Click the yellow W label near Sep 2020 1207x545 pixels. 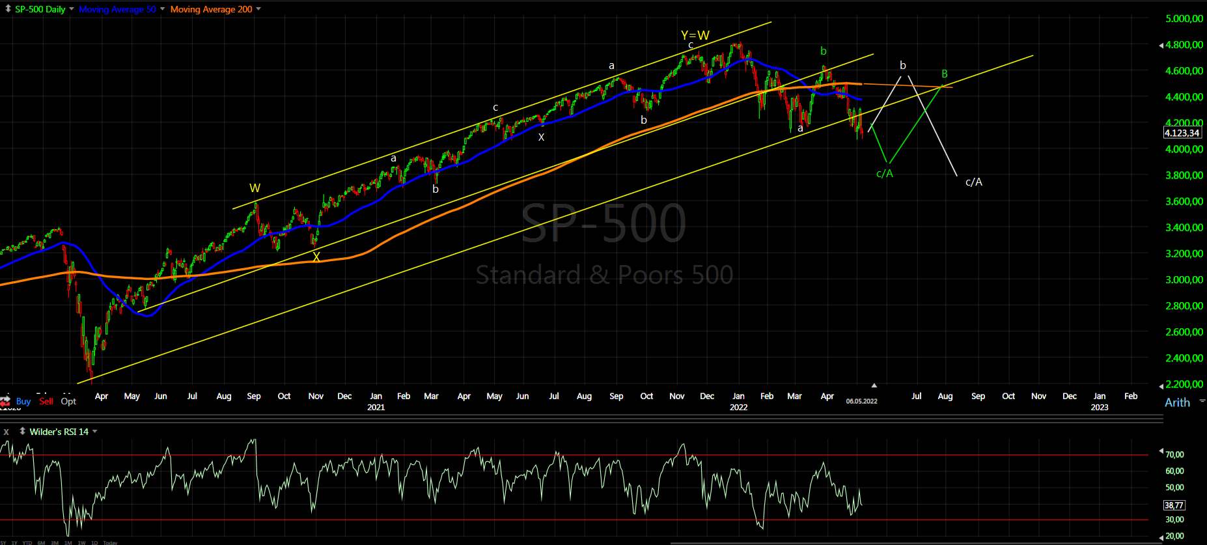click(255, 188)
